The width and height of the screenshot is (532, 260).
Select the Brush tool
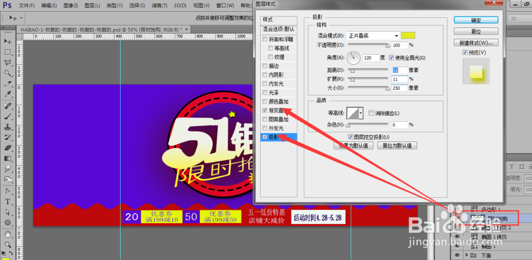[7, 117]
